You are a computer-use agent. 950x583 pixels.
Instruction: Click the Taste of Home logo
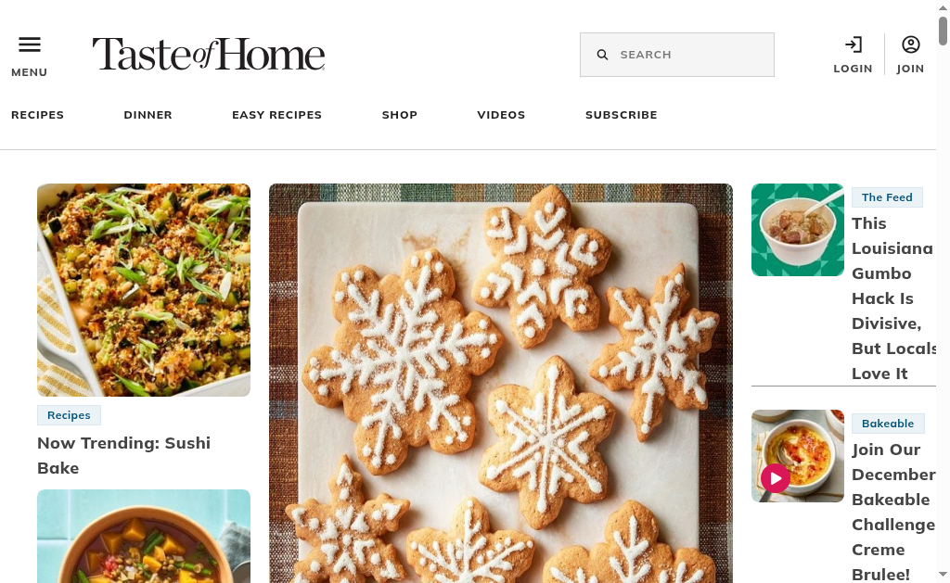[x=209, y=54]
